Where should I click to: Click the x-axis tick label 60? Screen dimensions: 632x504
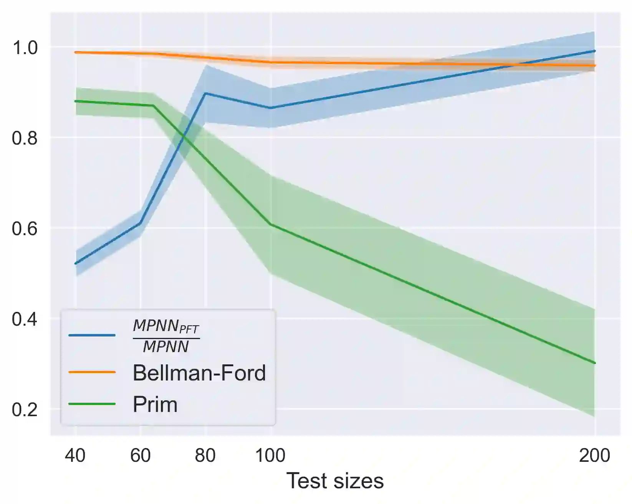[140, 455]
